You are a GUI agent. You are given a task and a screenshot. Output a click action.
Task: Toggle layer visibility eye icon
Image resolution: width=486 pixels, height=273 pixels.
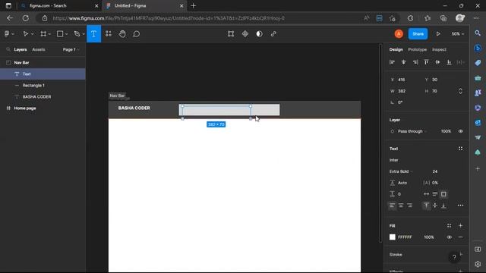pos(461,131)
